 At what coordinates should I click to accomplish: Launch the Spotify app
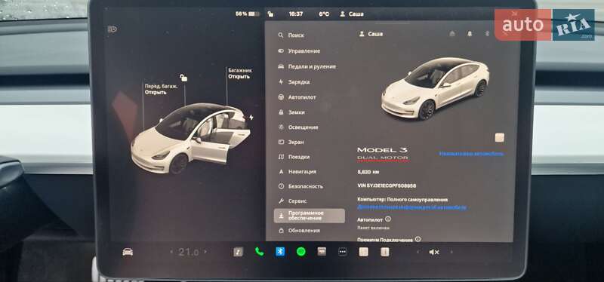pos(300,252)
